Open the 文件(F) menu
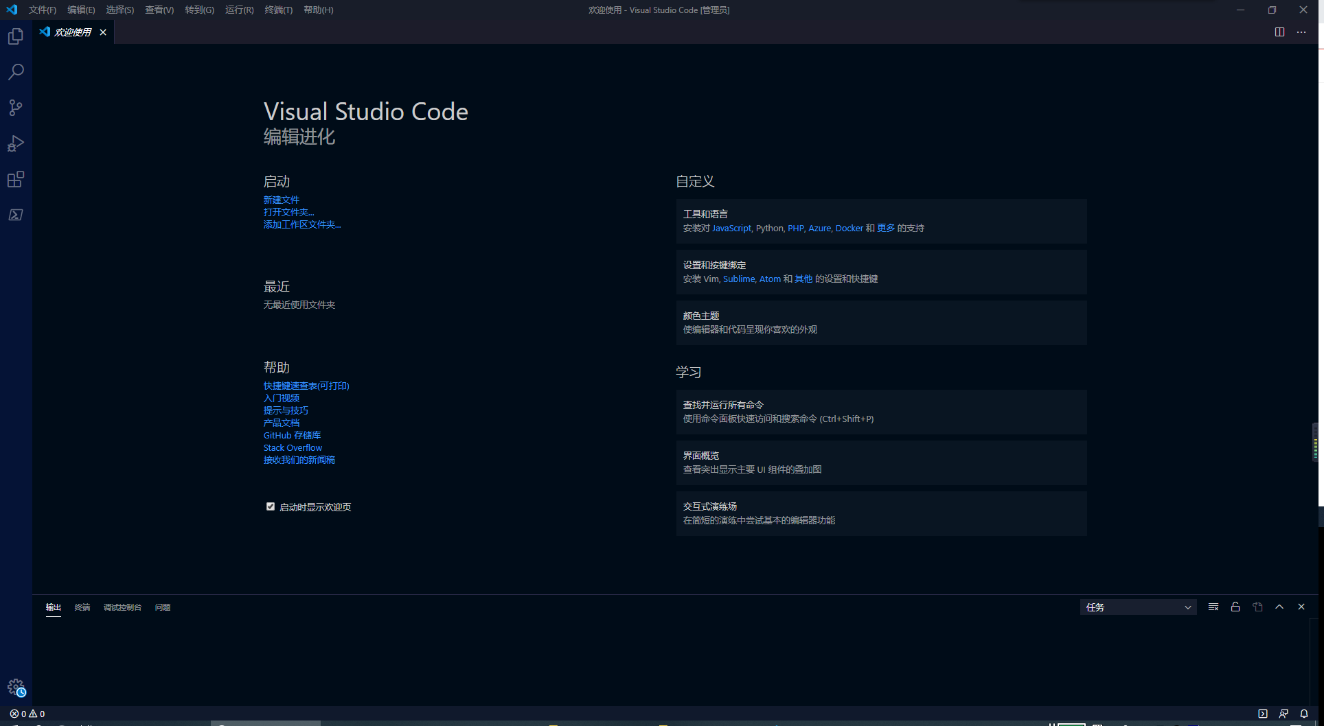Viewport: 1324px width, 726px height. (43, 10)
